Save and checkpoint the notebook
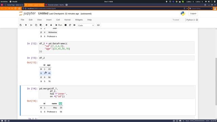The image size is (217, 122). (21, 25)
